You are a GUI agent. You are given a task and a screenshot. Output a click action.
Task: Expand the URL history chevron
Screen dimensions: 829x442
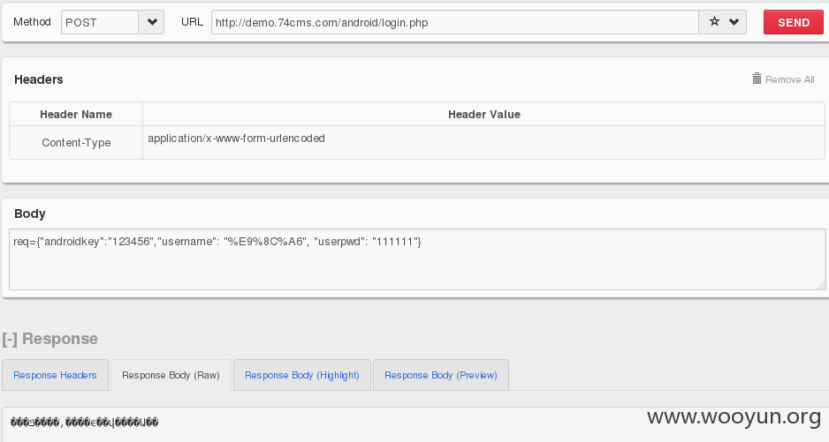(734, 22)
